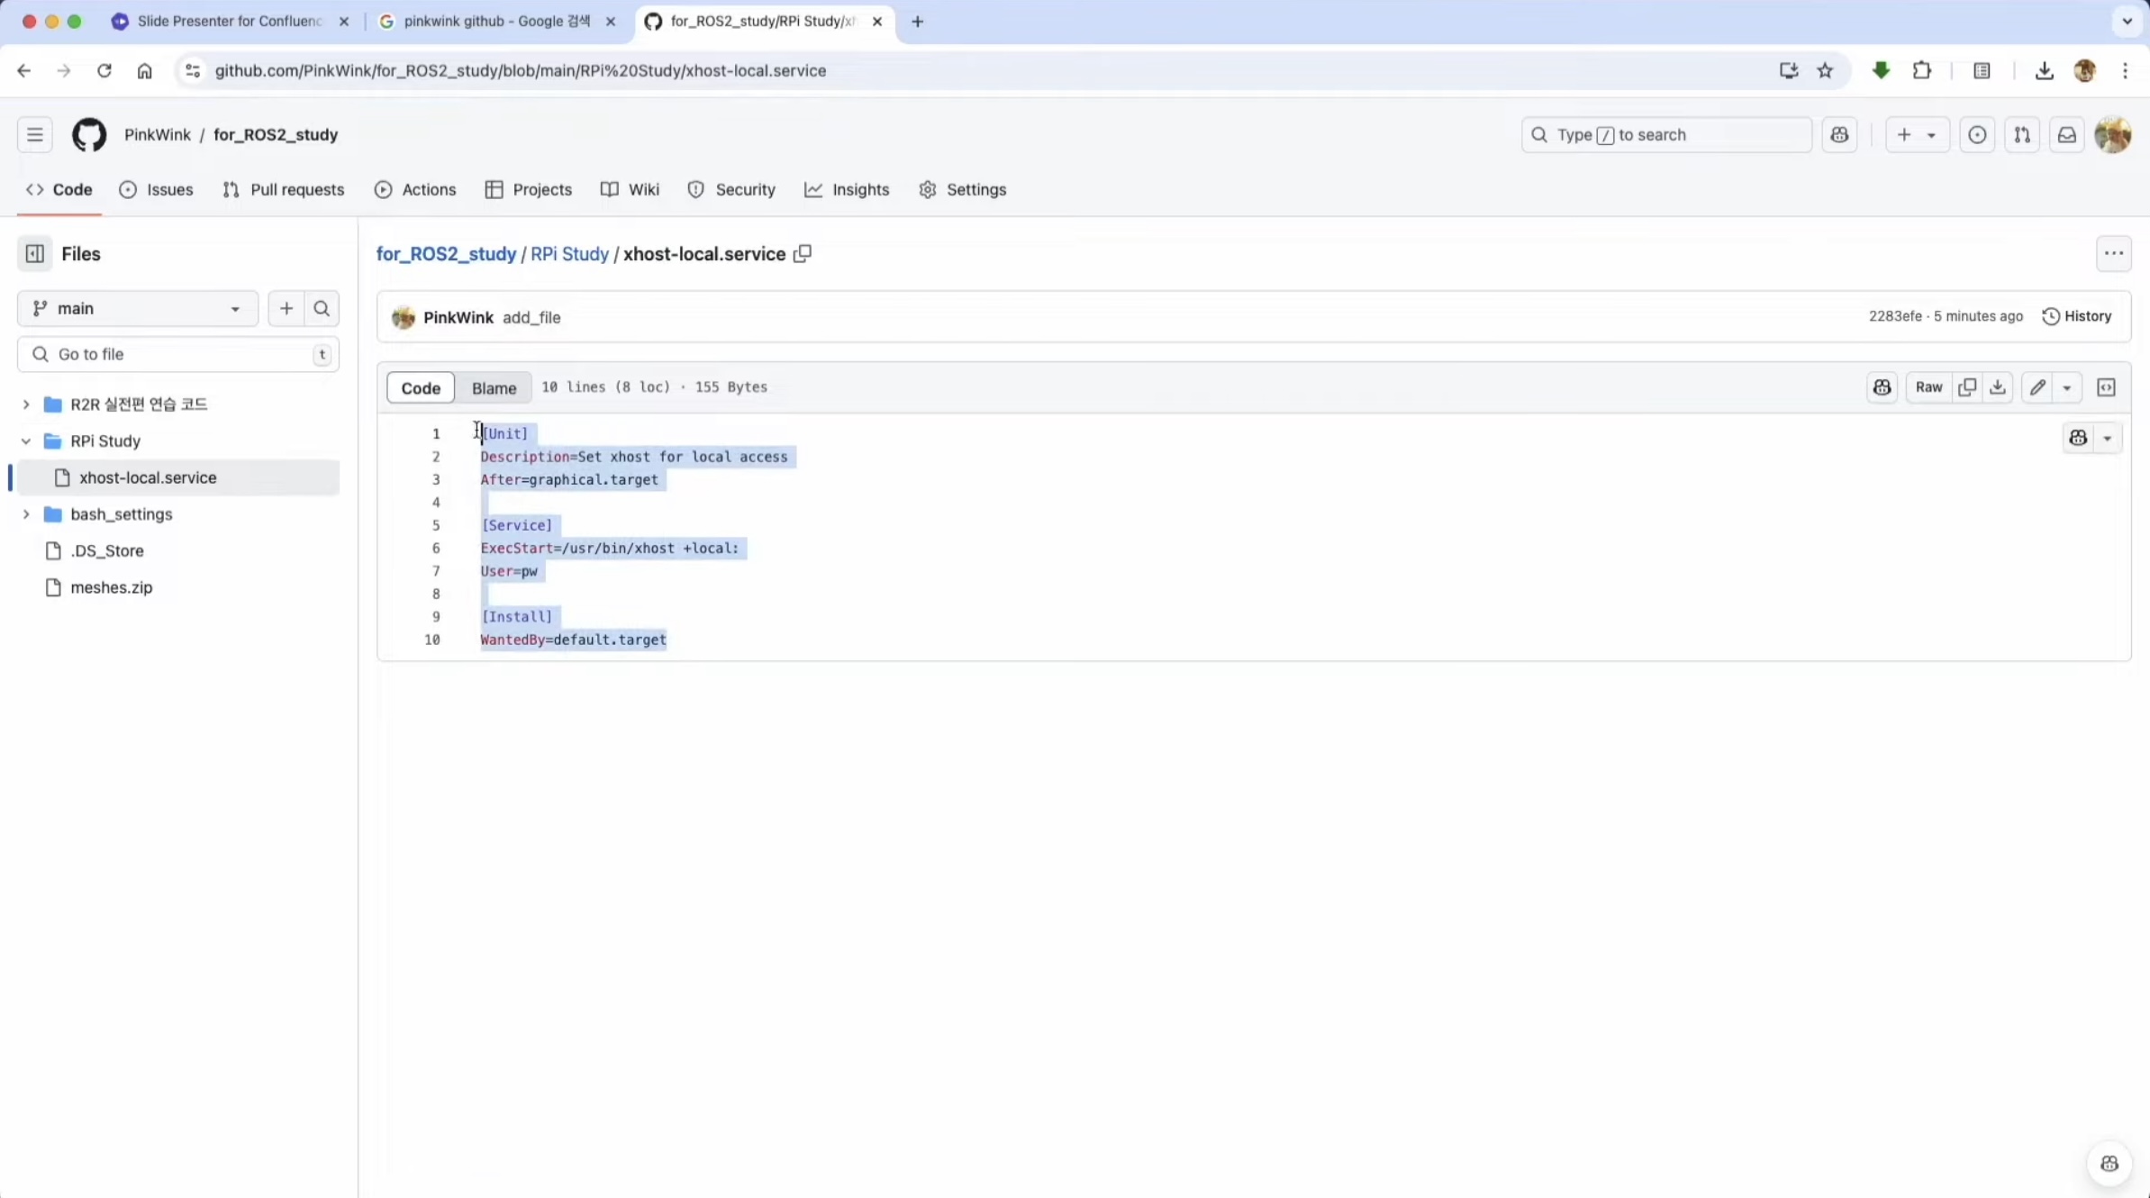Open the symbols panel icon
This screenshot has width=2150, height=1198.
2106,387
